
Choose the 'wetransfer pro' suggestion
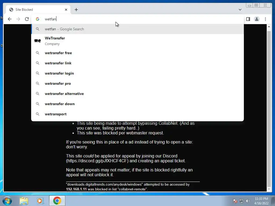pyautogui.click(x=137, y=83)
